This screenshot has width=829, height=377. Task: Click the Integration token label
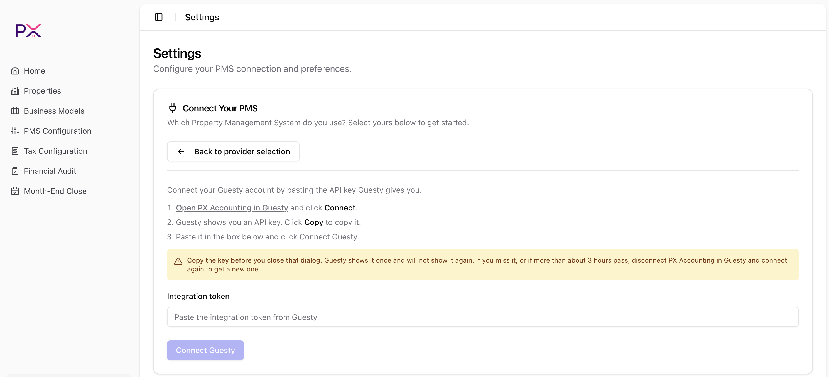(x=198, y=296)
